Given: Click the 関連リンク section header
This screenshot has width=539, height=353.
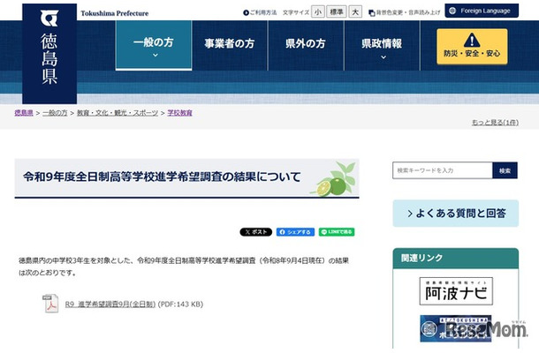Looking at the screenshot, I should coord(455,259).
